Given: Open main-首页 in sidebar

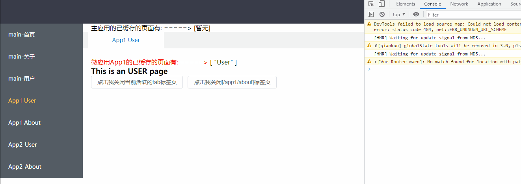Looking at the screenshot, I should coord(41,35).
